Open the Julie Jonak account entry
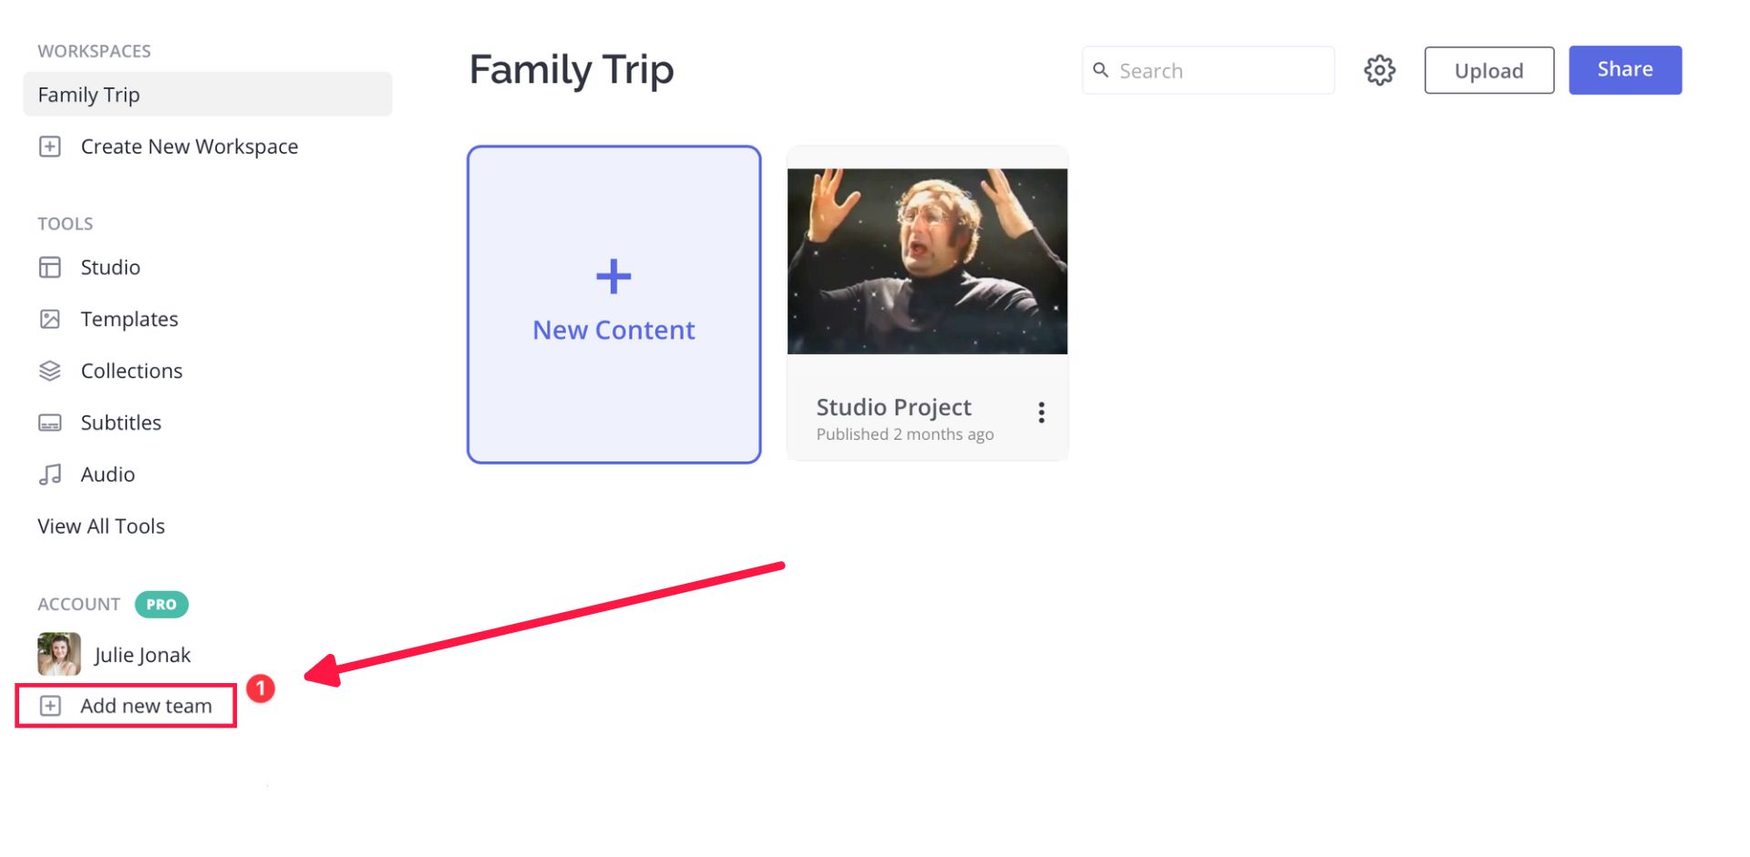 pyautogui.click(x=141, y=655)
